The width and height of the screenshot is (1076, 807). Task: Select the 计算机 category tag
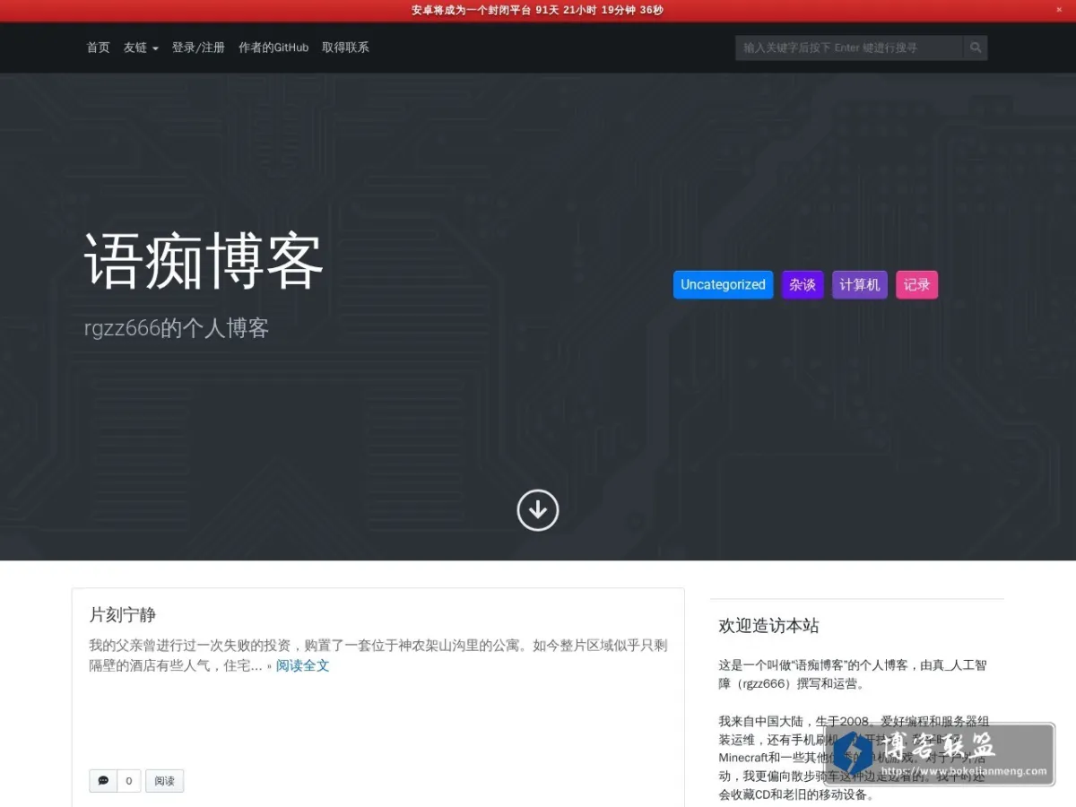pos(860,284)
